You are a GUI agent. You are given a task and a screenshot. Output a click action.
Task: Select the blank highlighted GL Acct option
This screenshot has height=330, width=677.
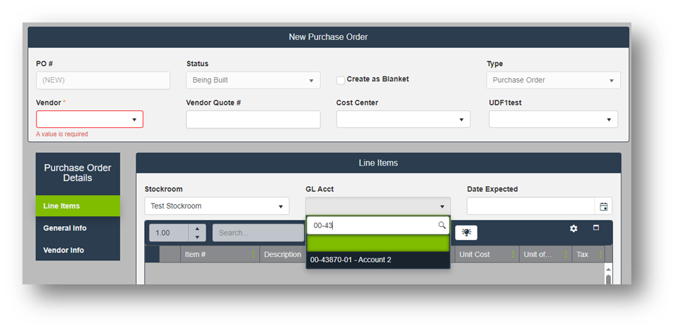[378, 243]
